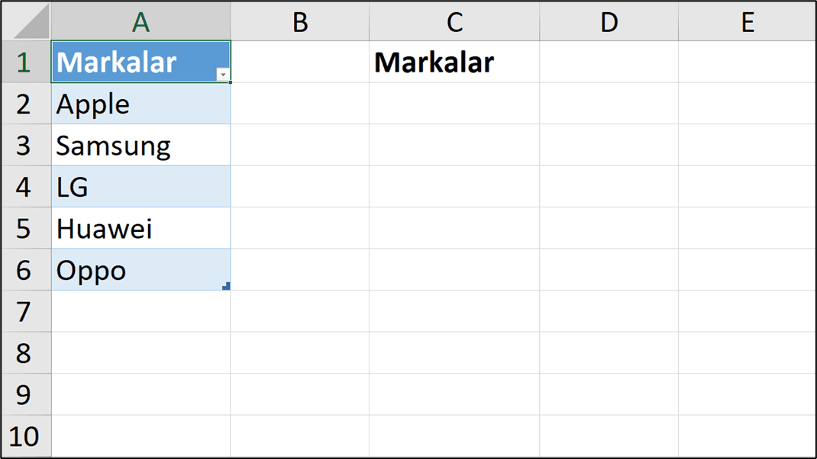Viewport: 817px width, 459px height.
Task: Click the Apple cell
Action: 140,104
